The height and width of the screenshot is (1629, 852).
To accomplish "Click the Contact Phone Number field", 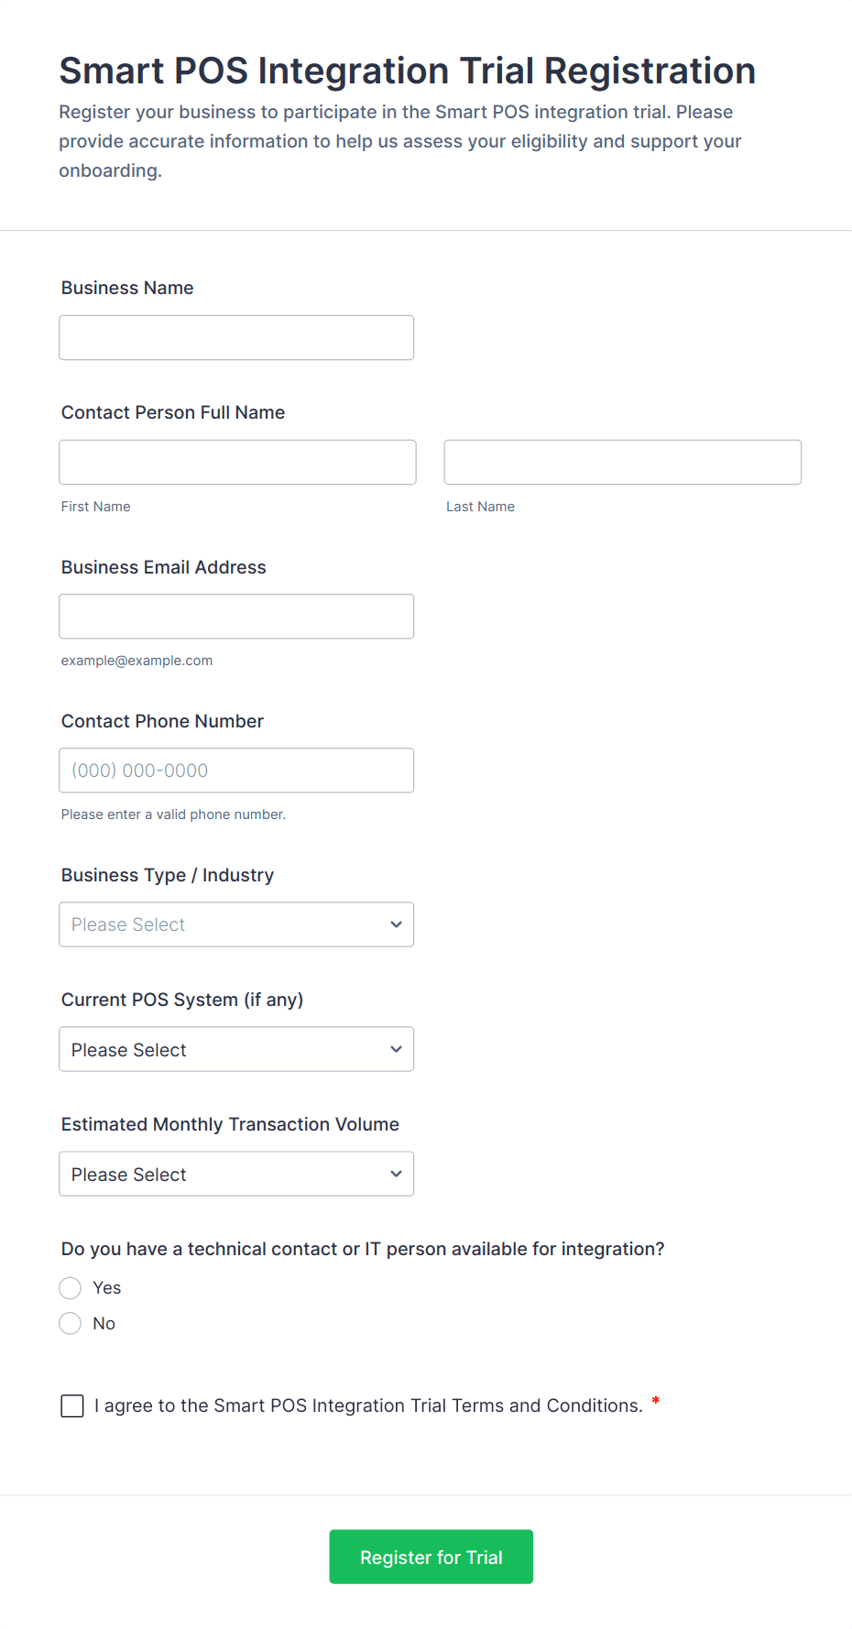I will click(x=236, y=771).
